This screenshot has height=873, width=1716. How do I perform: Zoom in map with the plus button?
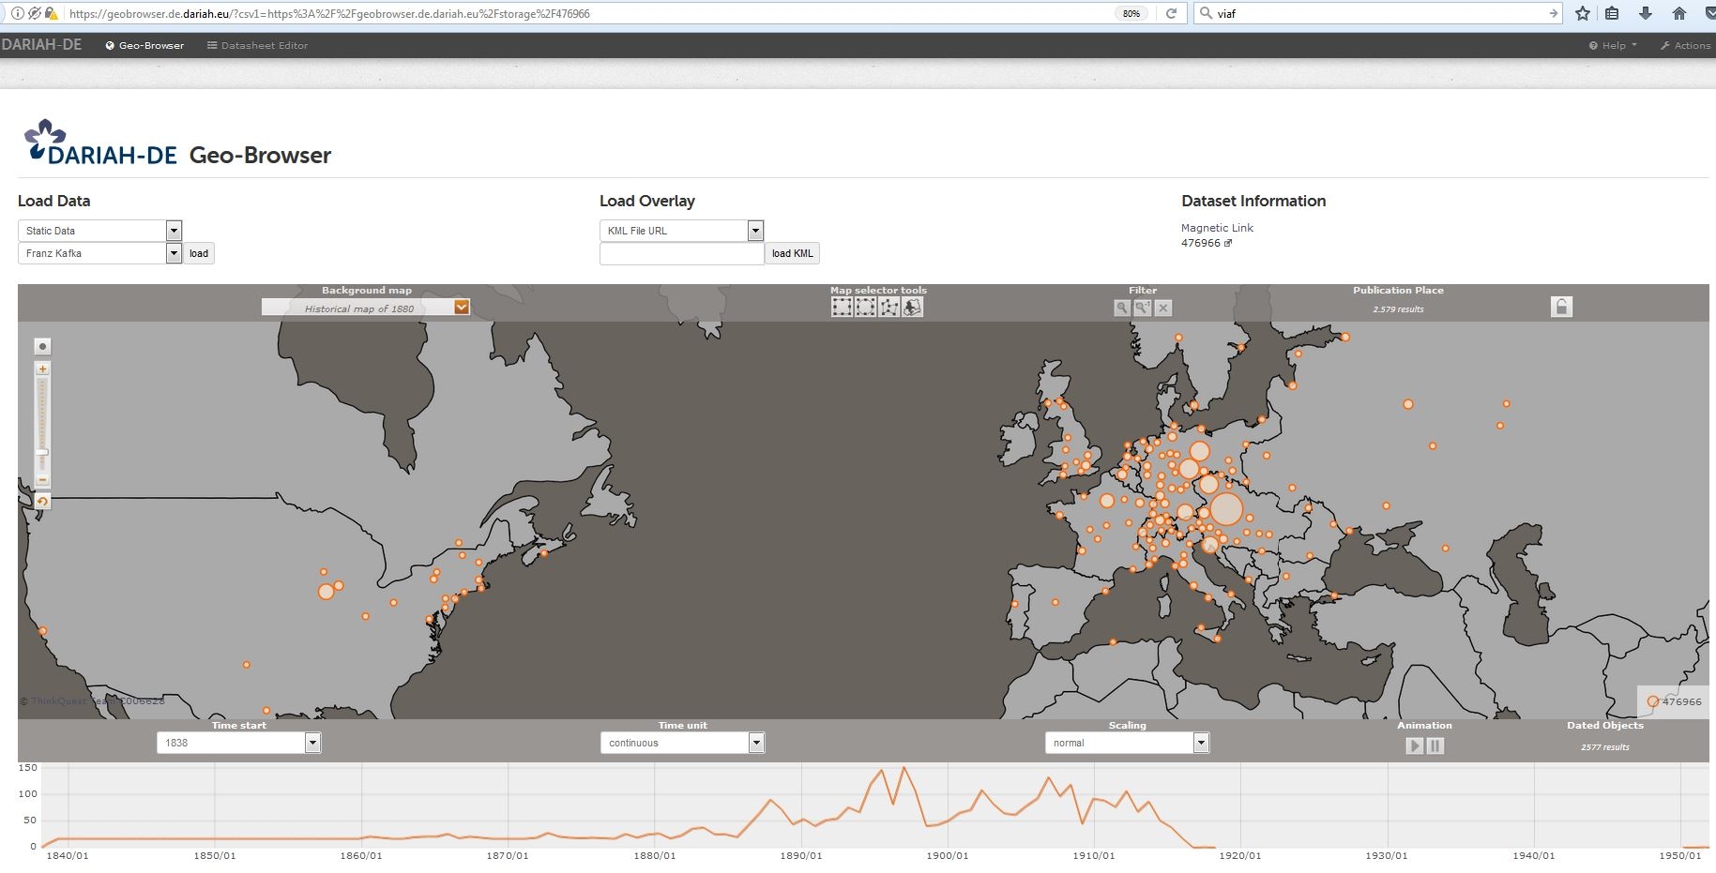tap(42, 369)
